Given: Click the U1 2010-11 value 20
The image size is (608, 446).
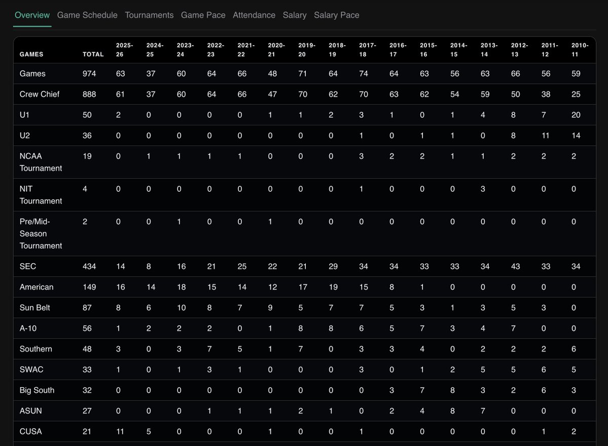Looking at the screenshot, I should (576, 115).
